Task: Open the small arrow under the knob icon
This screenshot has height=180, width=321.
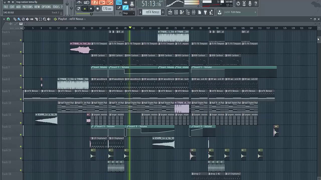Action: tap(132, 9)
